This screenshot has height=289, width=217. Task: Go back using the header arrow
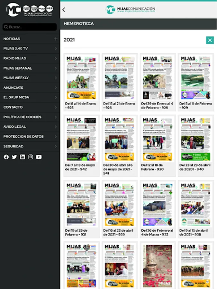64,10
